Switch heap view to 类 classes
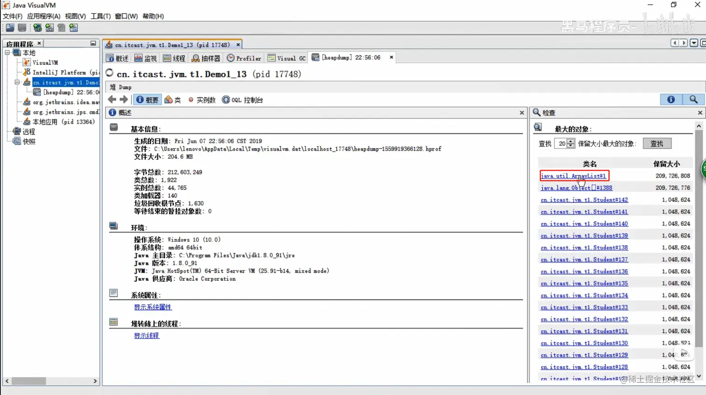The width and height of the screenshot is (706, 395). tap(173, 100)
